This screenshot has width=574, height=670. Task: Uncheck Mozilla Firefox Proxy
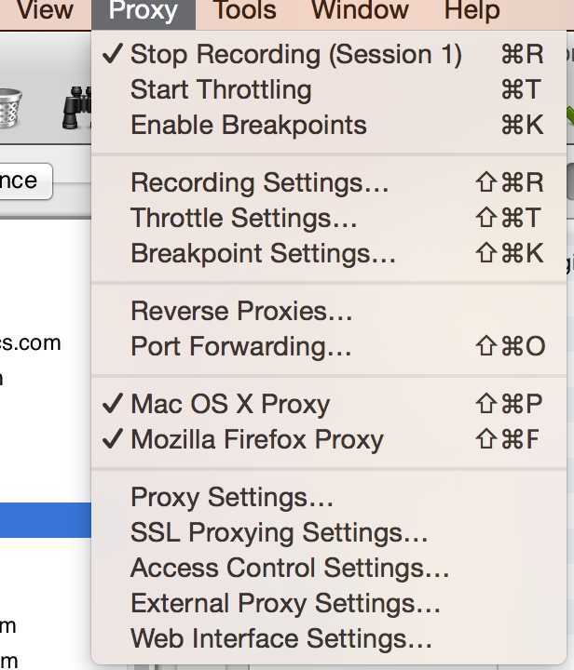tap(329, 439)
